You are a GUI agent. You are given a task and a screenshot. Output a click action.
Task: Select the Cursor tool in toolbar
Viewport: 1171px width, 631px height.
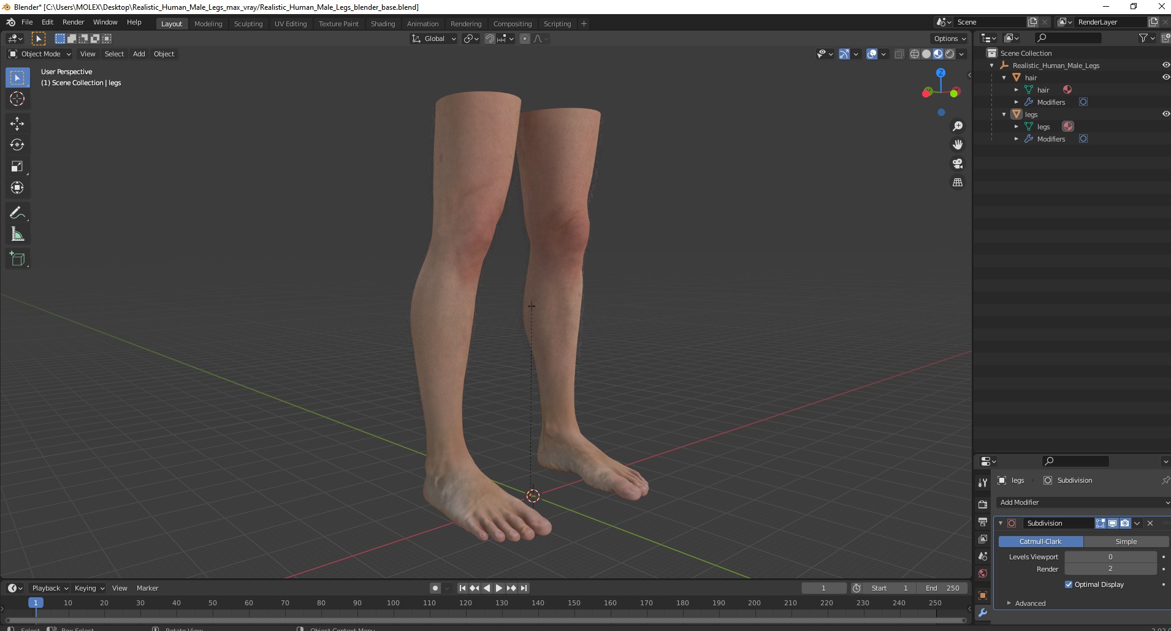pos(17,99)
